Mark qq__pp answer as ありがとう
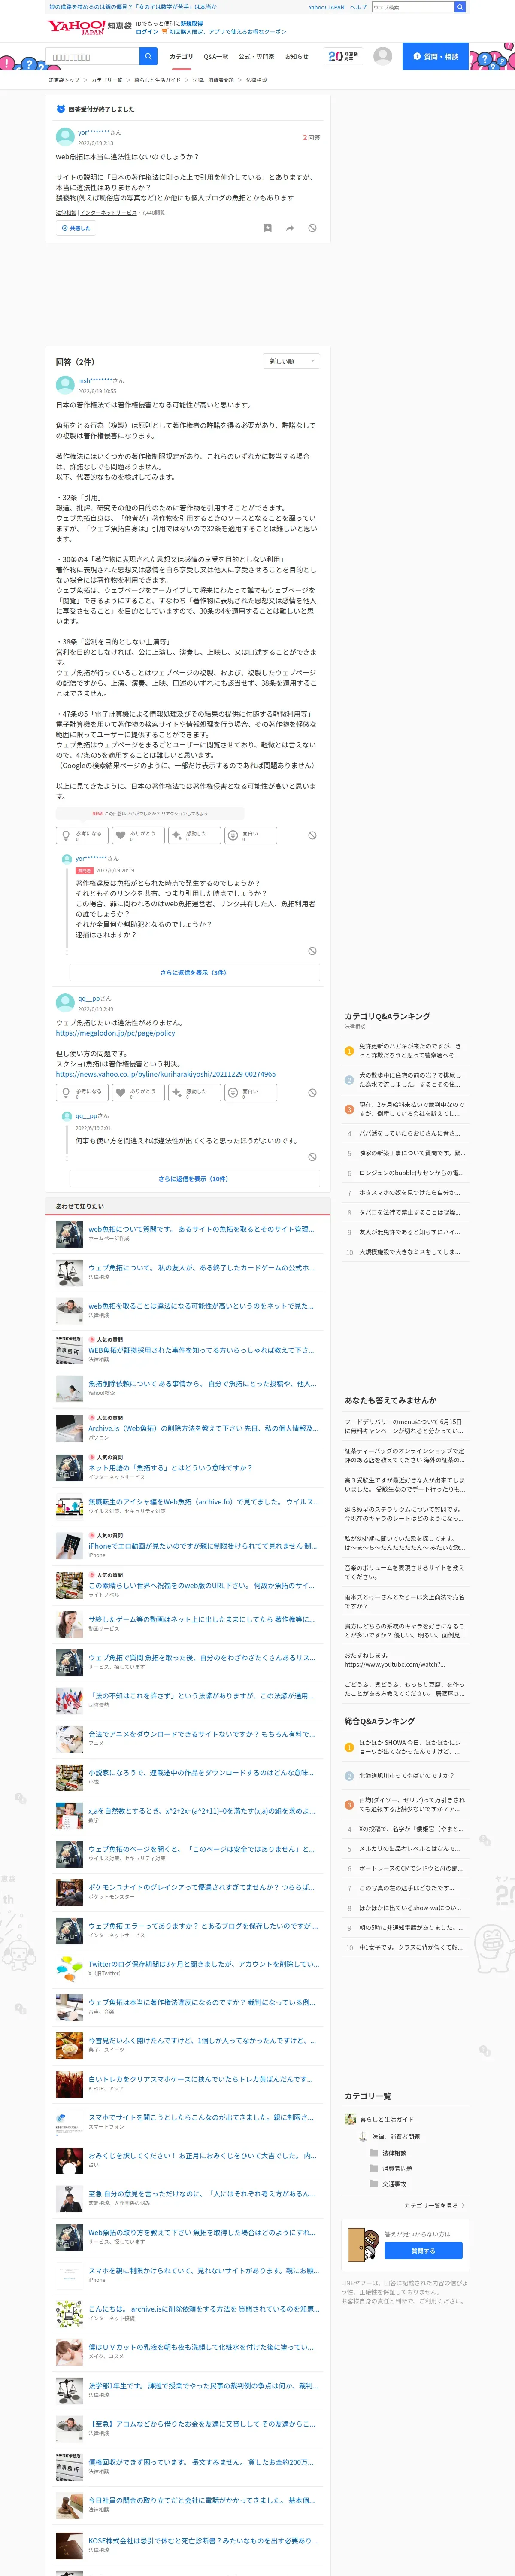This screenshot has width=515, height=2576. (138, 1093)
